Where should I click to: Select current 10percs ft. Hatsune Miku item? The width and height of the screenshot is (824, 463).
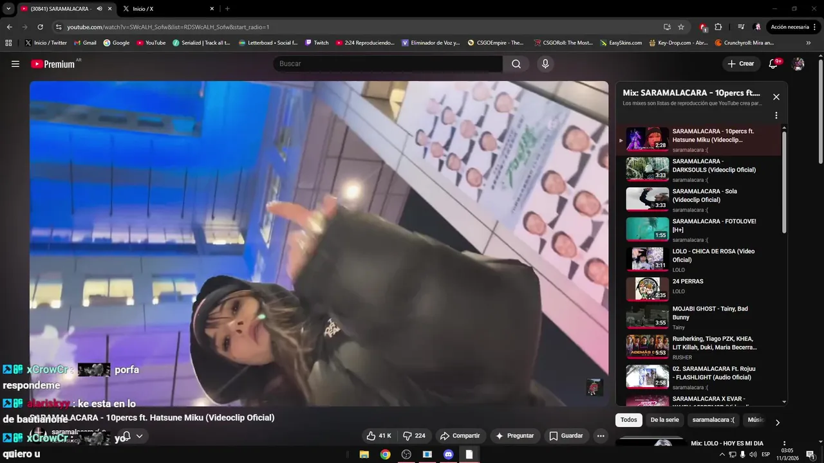(699, 140)
